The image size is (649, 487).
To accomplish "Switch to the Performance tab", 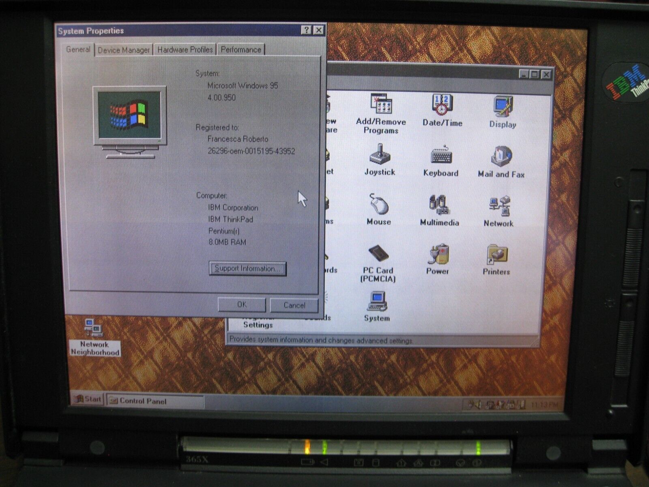I will click(241, 50).
